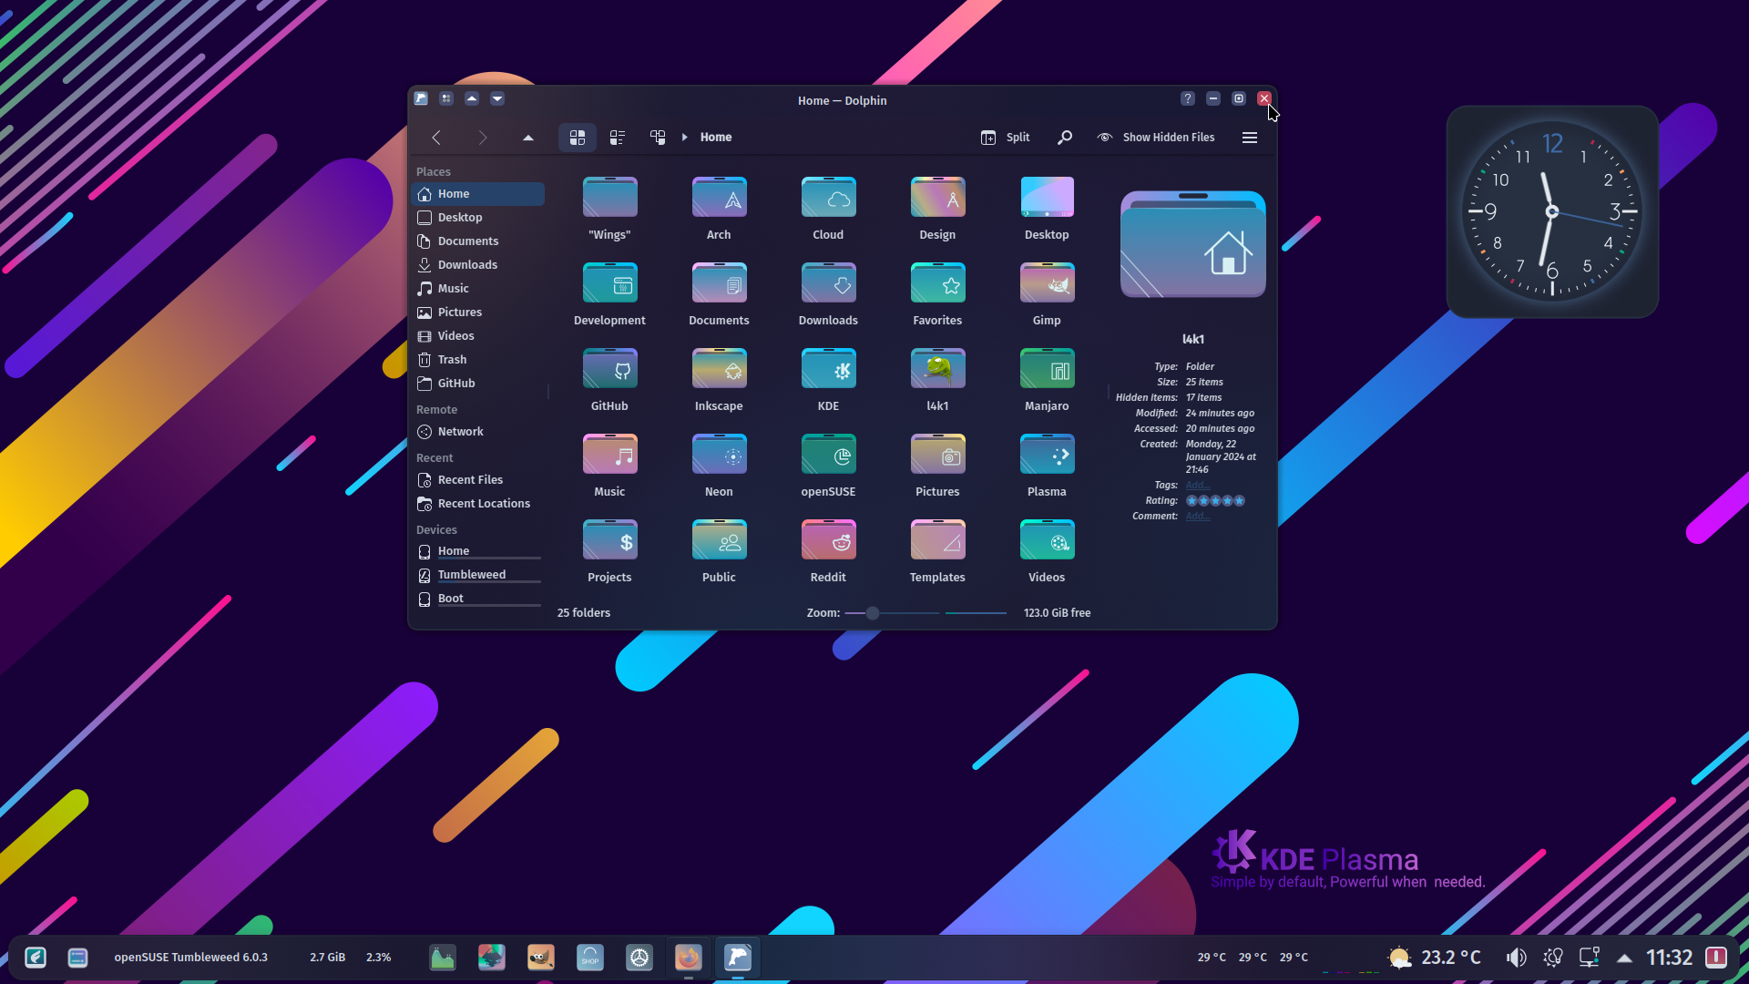
Task: Select Trash in Places sidebar
Action: click(478, 360)
